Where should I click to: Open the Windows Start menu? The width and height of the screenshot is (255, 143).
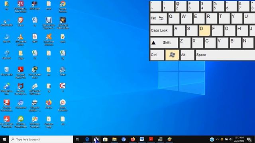tap(4, 139)
